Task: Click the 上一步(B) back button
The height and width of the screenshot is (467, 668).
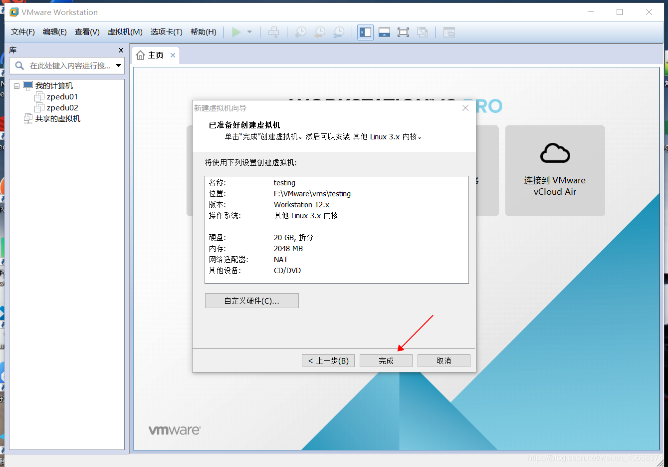Action: 328,361
